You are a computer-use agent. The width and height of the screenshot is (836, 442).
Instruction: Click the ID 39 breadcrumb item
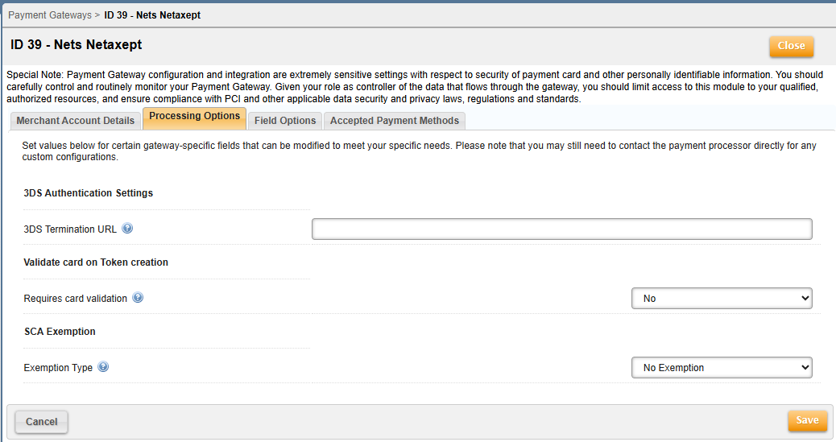coord(152,15)
